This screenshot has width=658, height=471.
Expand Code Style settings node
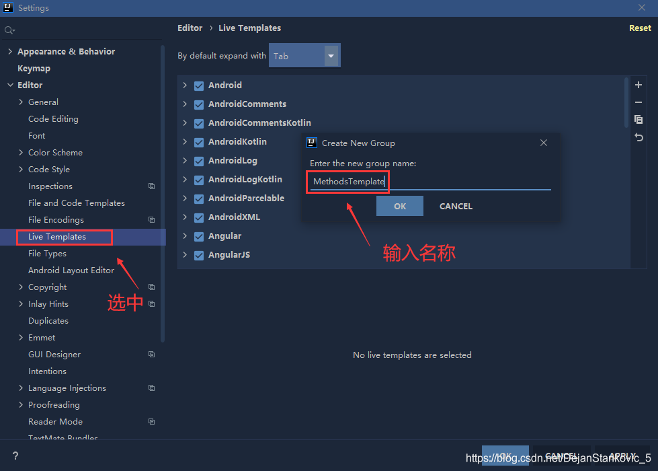pyautogui.click(x=21, y=169)
